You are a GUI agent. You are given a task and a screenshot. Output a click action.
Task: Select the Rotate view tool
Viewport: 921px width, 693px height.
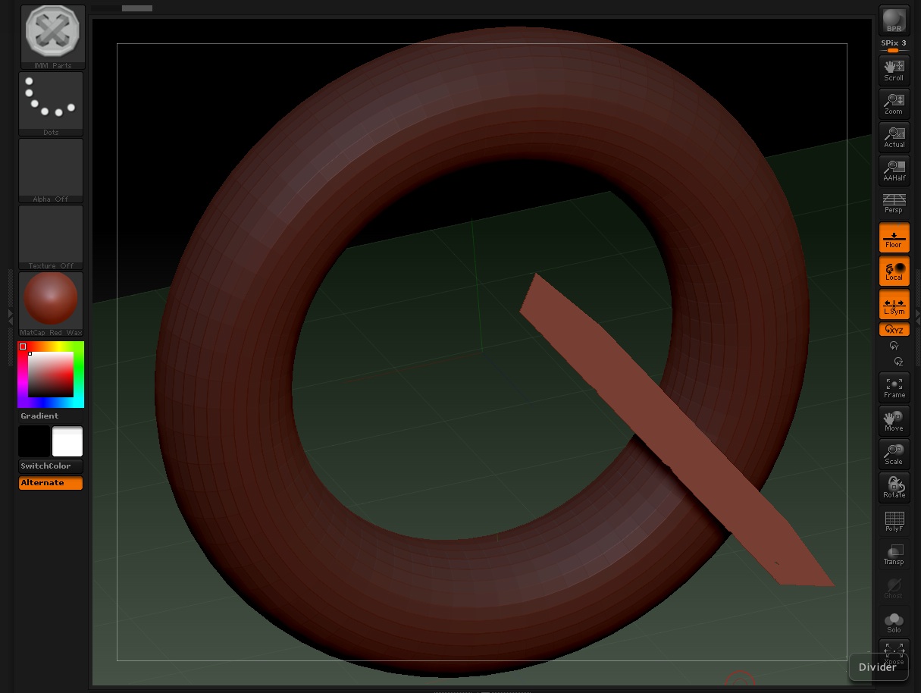pyautogui.click(x=894, y=487)
